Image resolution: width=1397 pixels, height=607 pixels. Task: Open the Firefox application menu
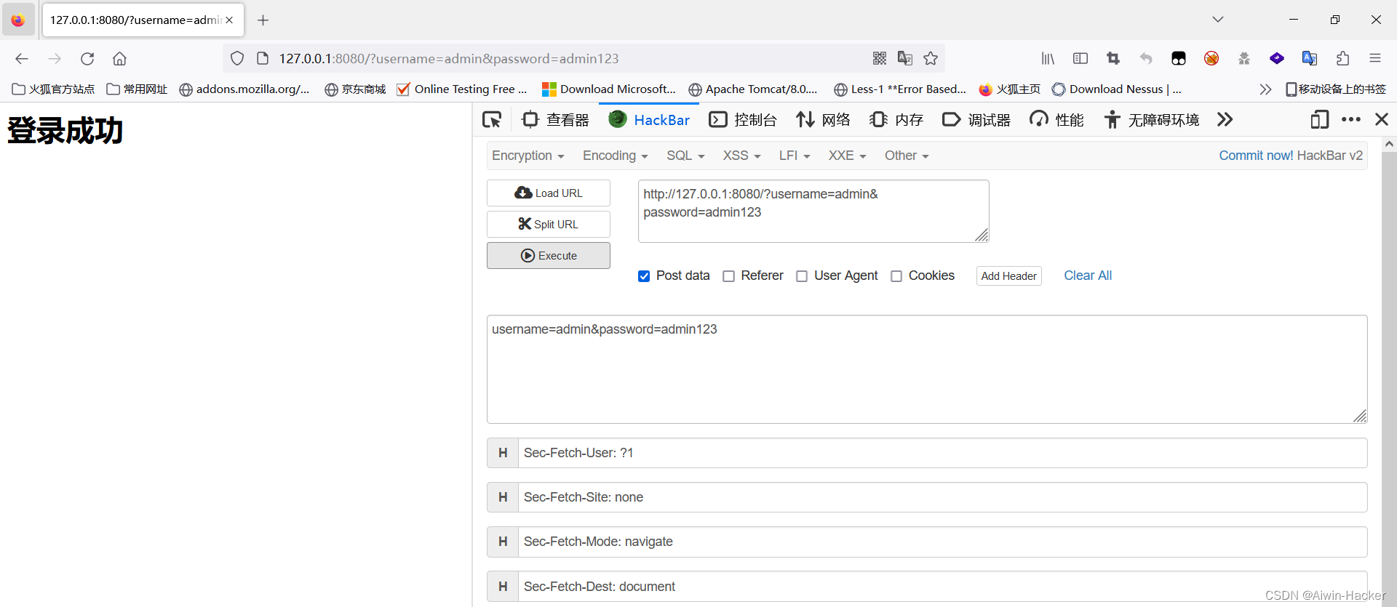pos(1375,58)
